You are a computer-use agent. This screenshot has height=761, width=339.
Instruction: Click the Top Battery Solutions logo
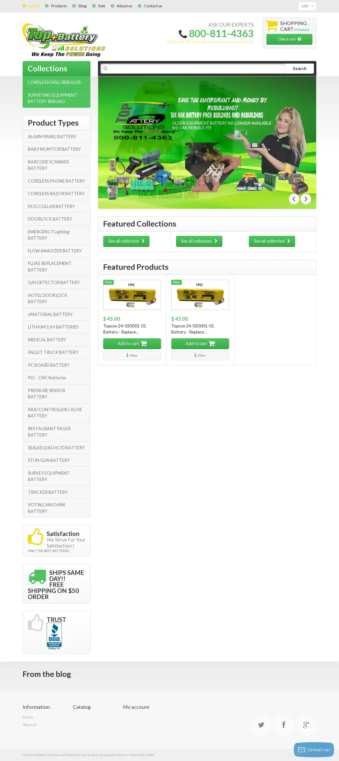[x=63, y=40]
